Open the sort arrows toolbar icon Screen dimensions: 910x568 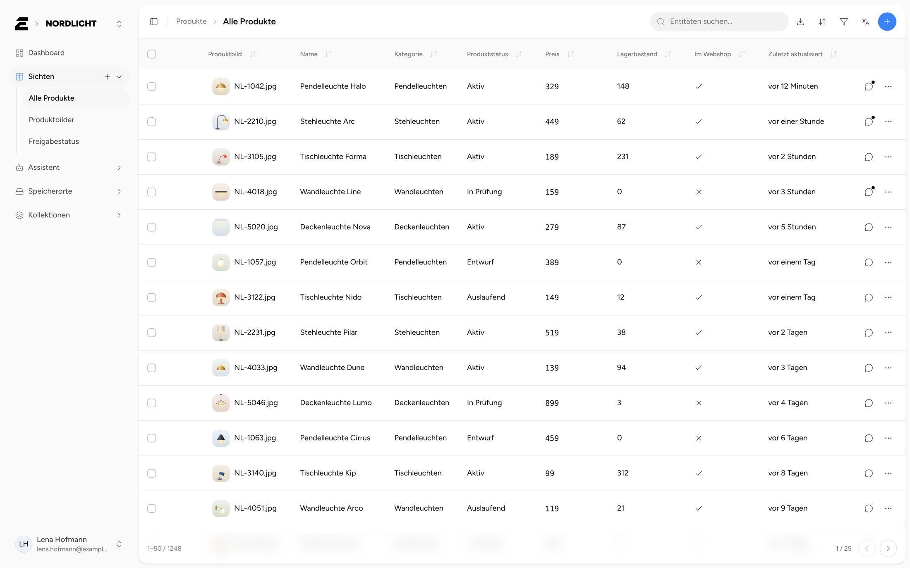tap(822, 21)
